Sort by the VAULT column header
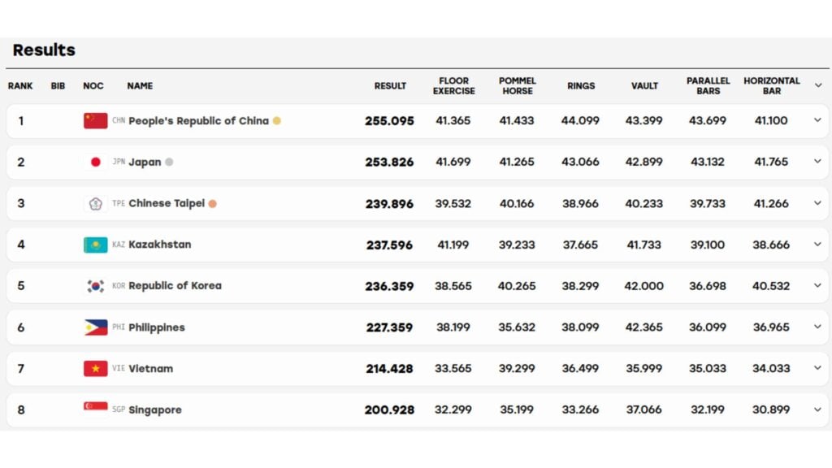This screenshot has width=832, height=468. pyautogui.click(x=644, y=86)
